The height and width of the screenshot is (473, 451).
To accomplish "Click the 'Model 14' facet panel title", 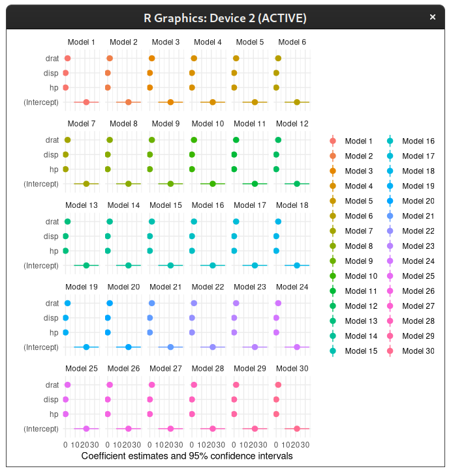I will click(x=123, y=205).
